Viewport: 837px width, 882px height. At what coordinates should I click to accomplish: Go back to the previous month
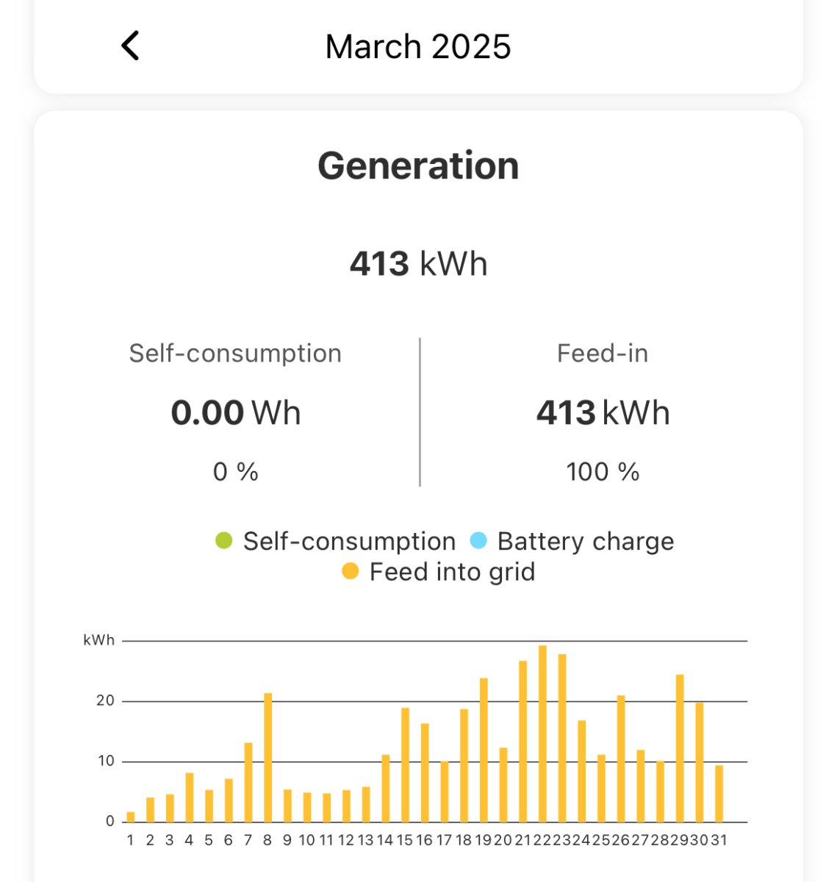click(x=131, y=46)
